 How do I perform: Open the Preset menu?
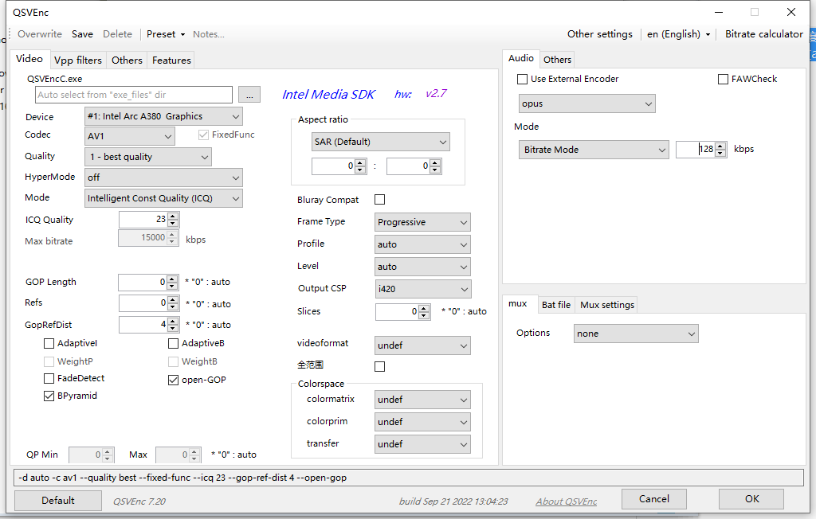click(165, 33)
